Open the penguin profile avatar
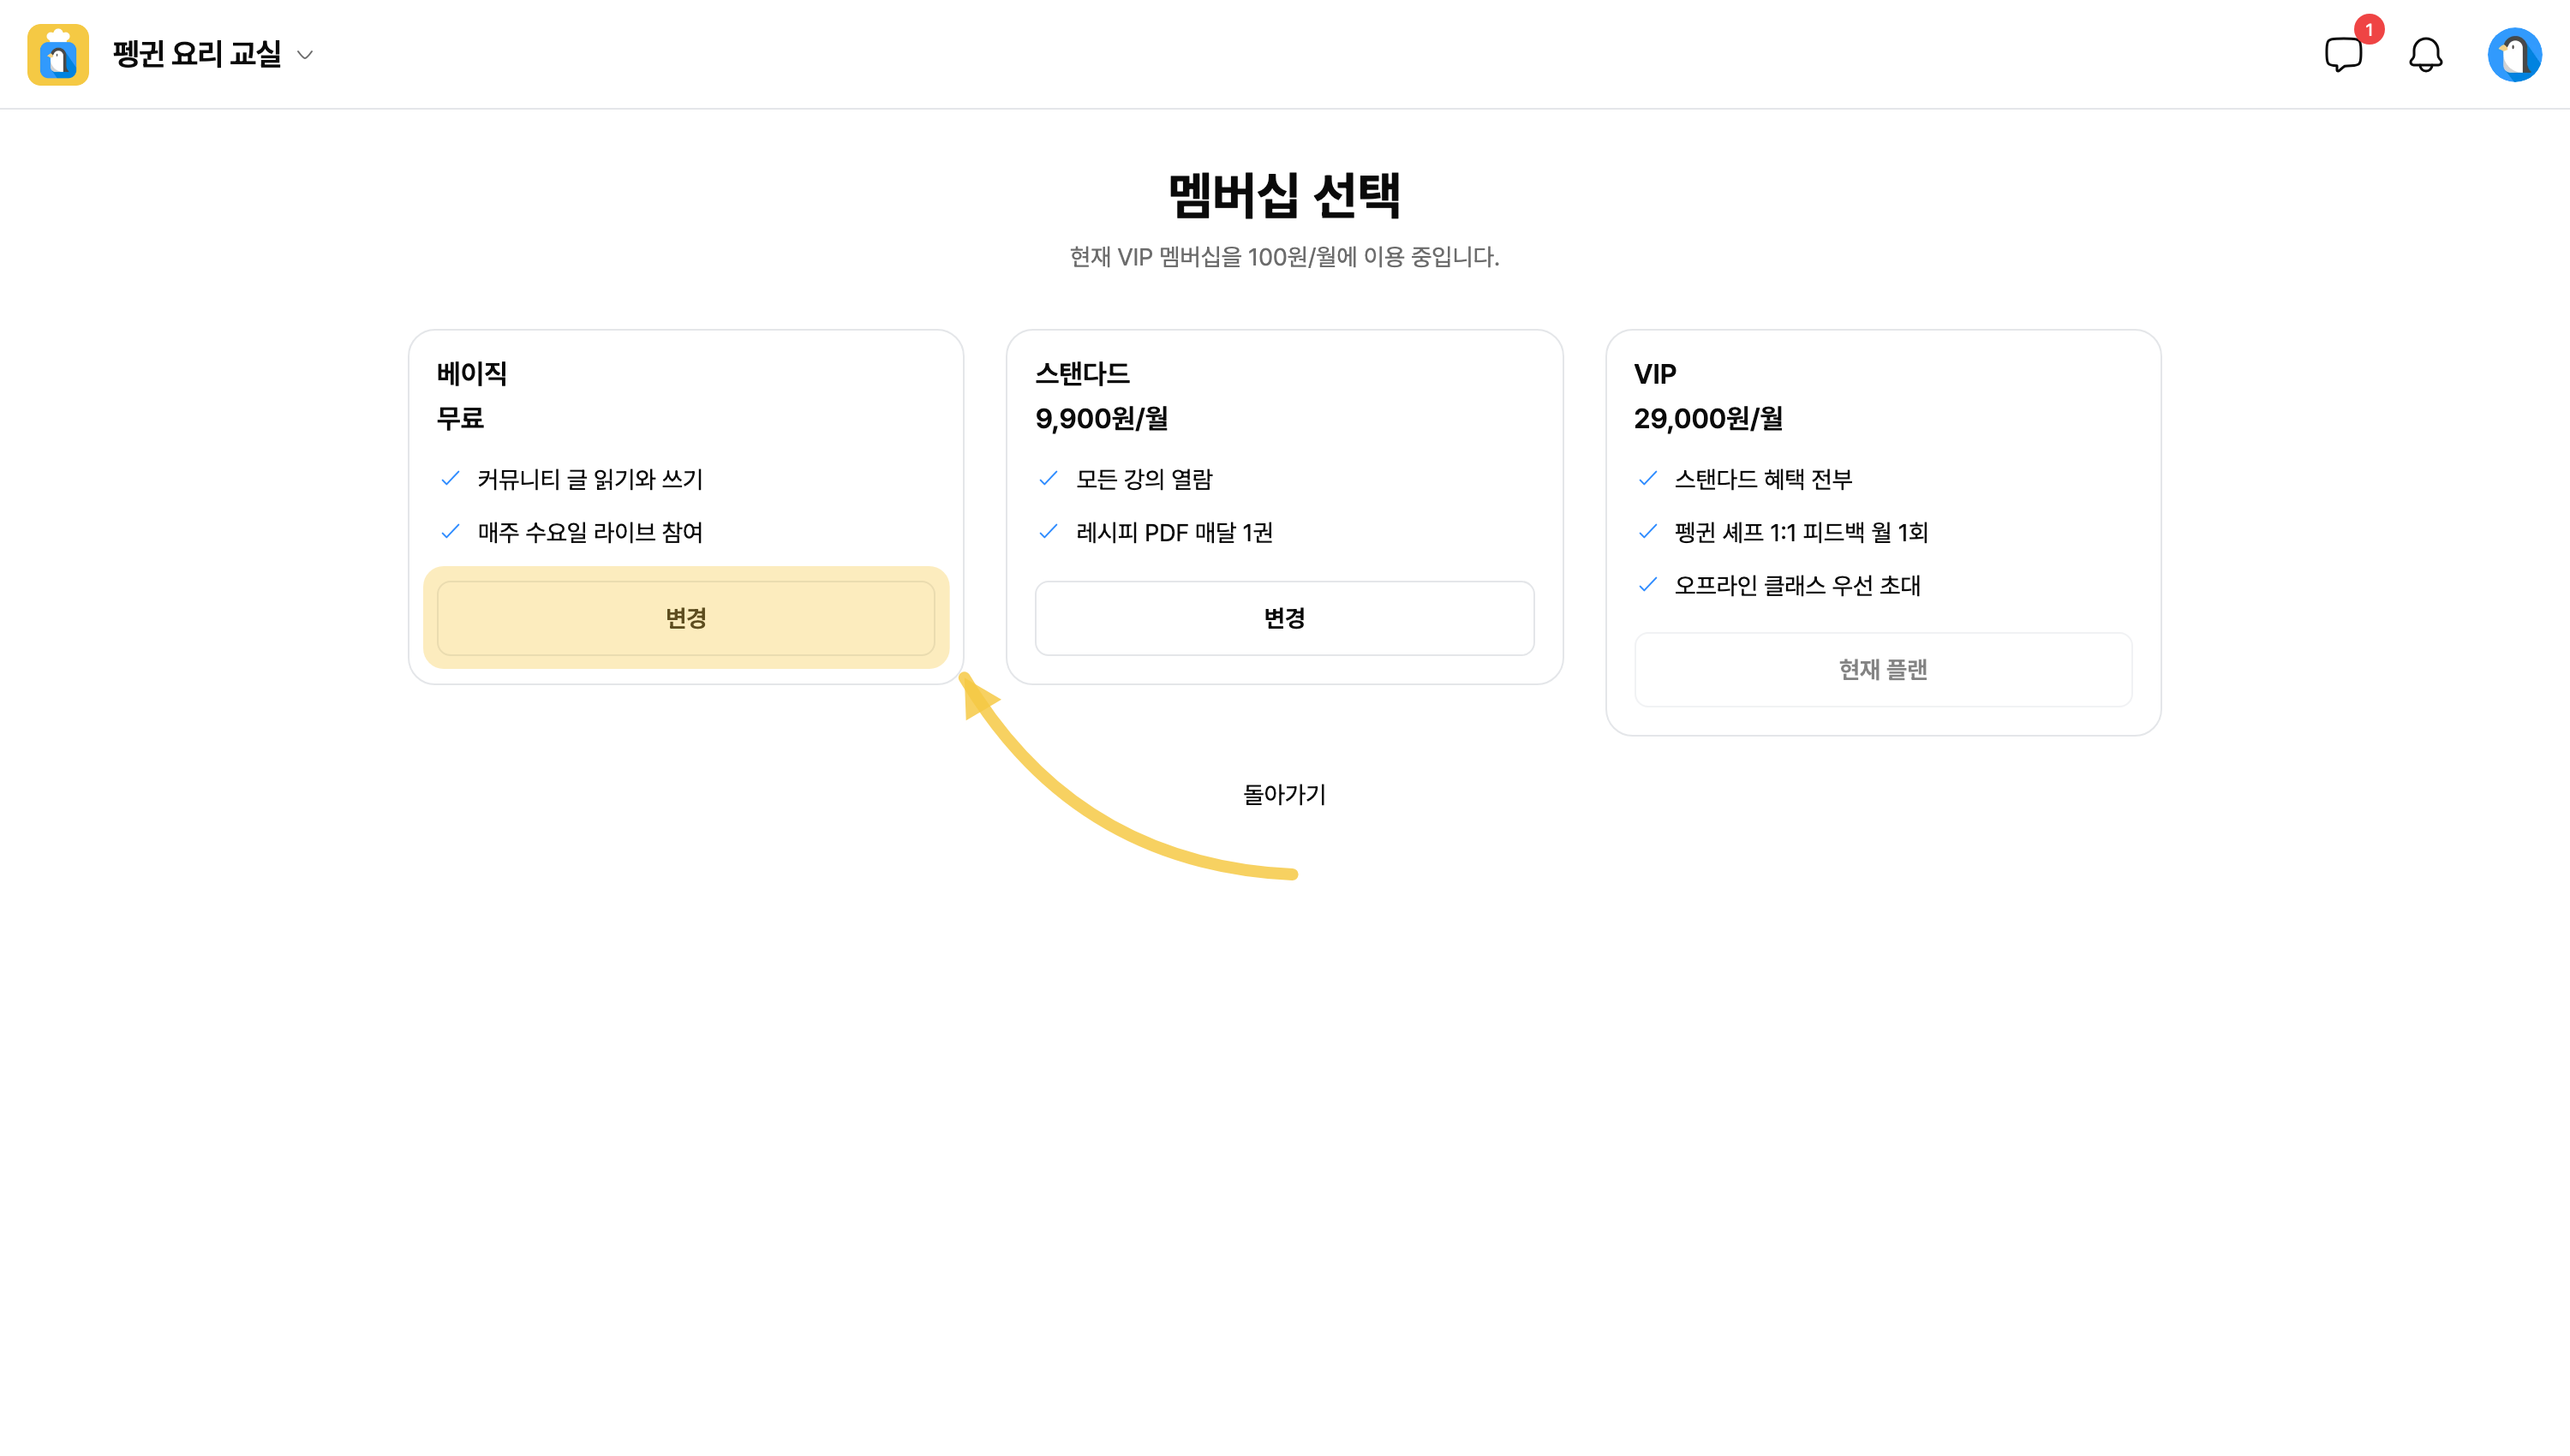The height and width of the screenshot is (1456, 2570). (2514, 54)
